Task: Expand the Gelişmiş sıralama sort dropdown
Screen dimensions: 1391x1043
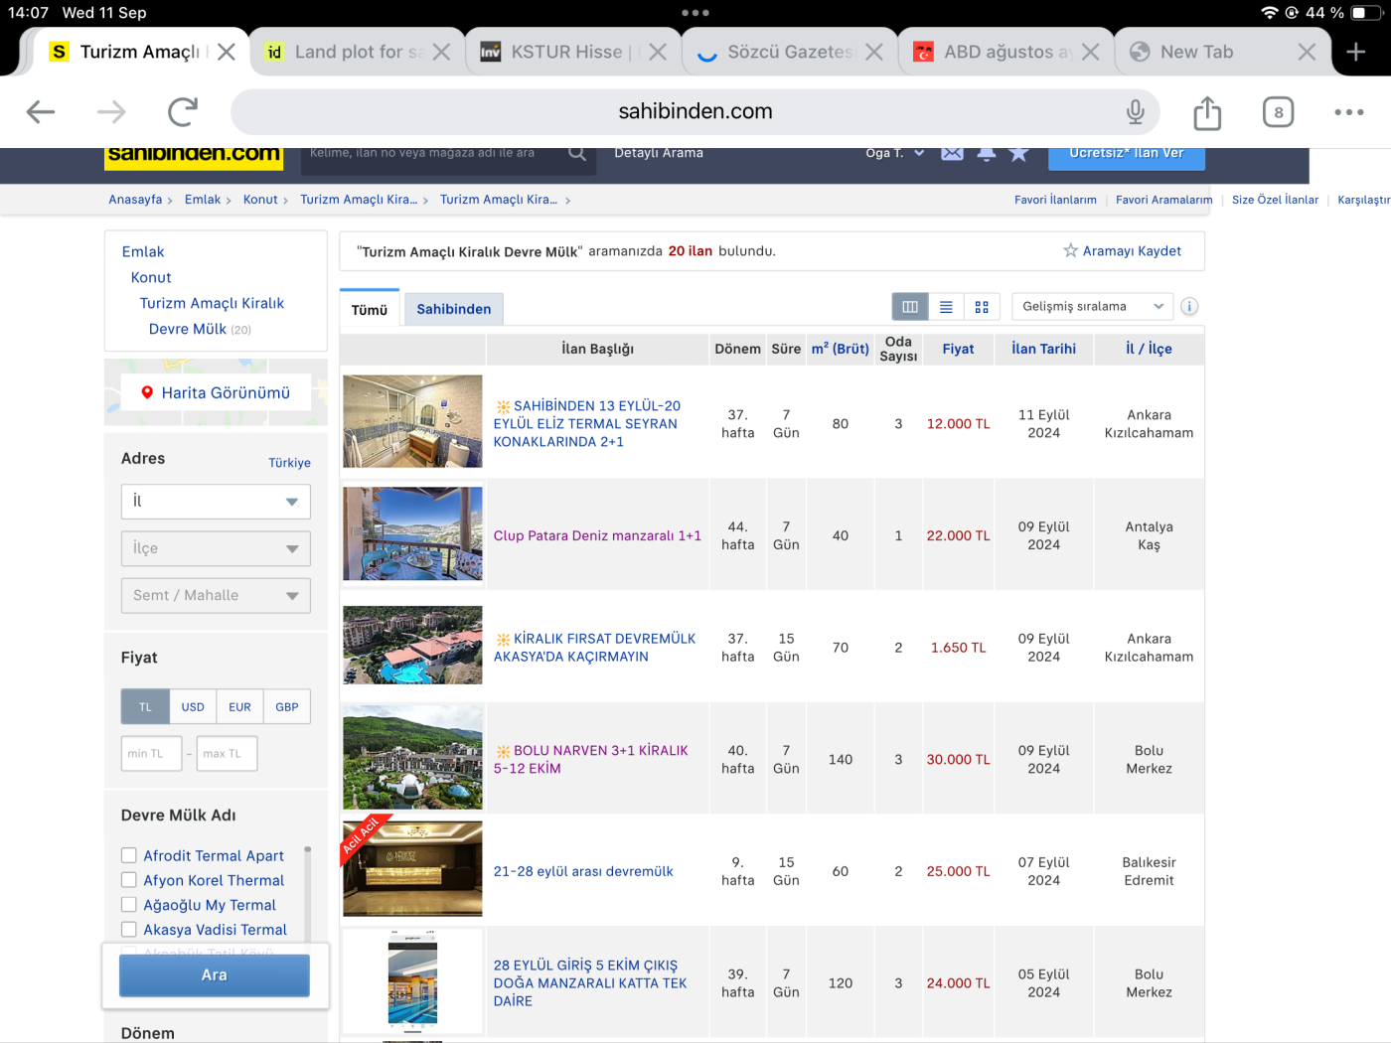Action: tap(1092, 307)
